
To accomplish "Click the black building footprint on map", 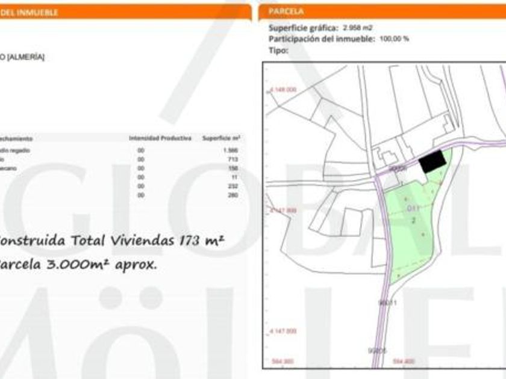I will coord(433,161).
